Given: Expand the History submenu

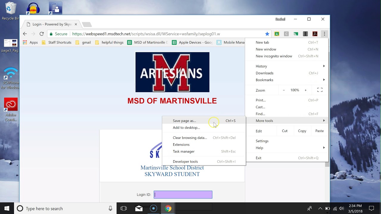Looking at the screenshot, I should [287, 66].
